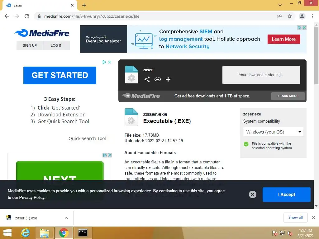
Task: Click the GET STARTED ad button
Action: coord(60,75)
